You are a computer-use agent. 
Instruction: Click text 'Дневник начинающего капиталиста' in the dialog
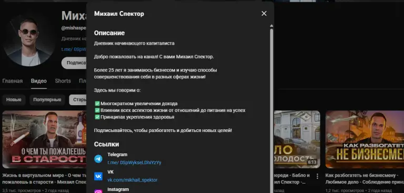pyautogui.click(x=134, y=43)
